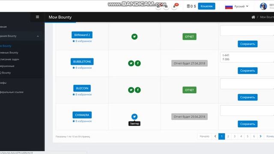This screenshot has height=154, width=274.
Task: Go to pagination page 6
Action: (x=254, y=136)
